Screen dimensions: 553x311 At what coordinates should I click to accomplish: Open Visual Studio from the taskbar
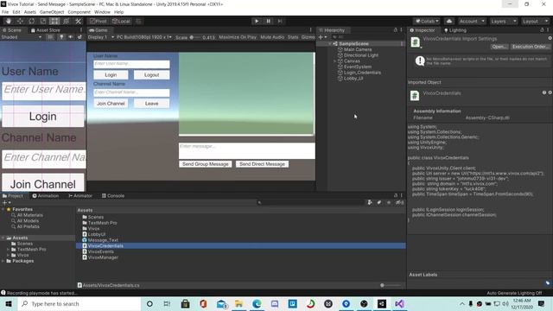click(x=399, y=303)
